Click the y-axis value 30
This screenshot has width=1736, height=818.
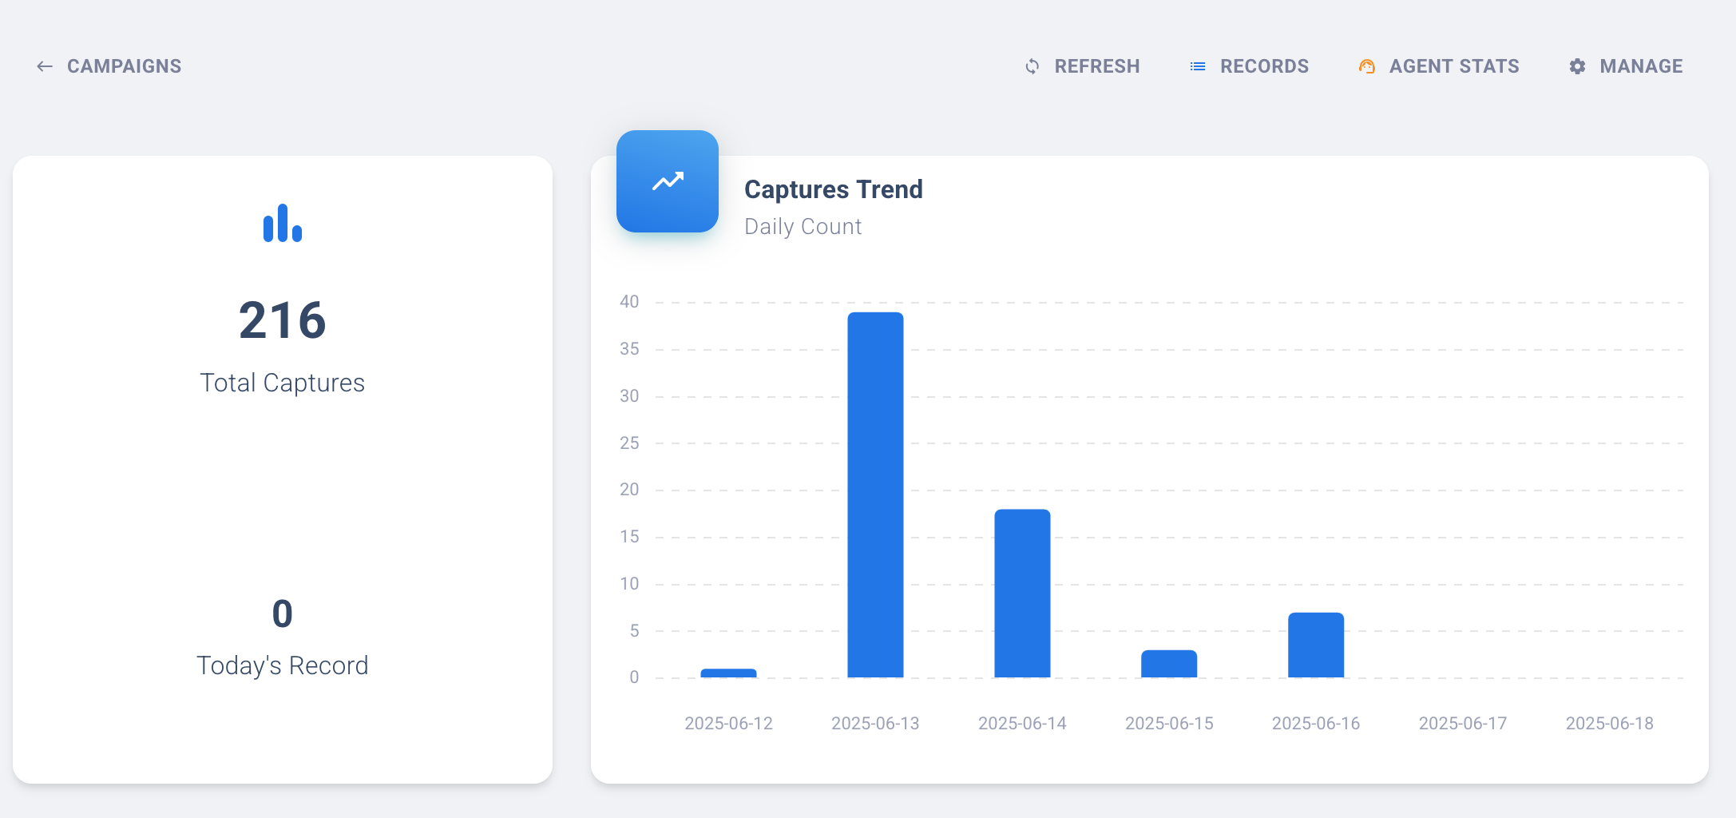(629, 396)
